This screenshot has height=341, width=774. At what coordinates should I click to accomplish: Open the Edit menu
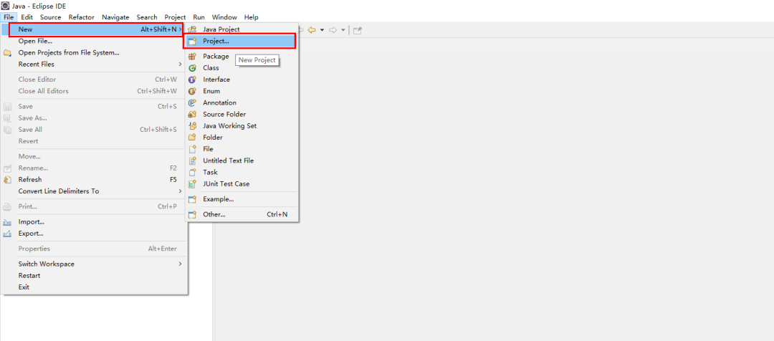point(27,17)
